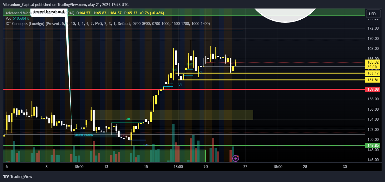The width and height of the screenshot is (385, 182).
Task: Click the VI imbalance label near 161
Action: 180,85
